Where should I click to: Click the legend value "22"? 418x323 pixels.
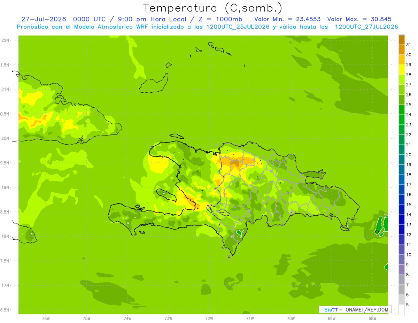point(409,134)
